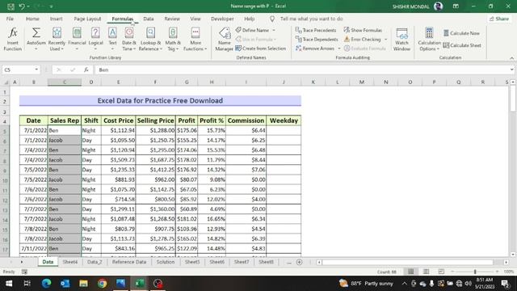Click the zoom slider handle
Viewport: 517px width, 291px height.
(x=475, y=272)
